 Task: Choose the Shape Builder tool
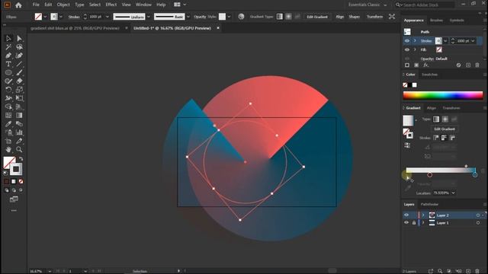8,107
